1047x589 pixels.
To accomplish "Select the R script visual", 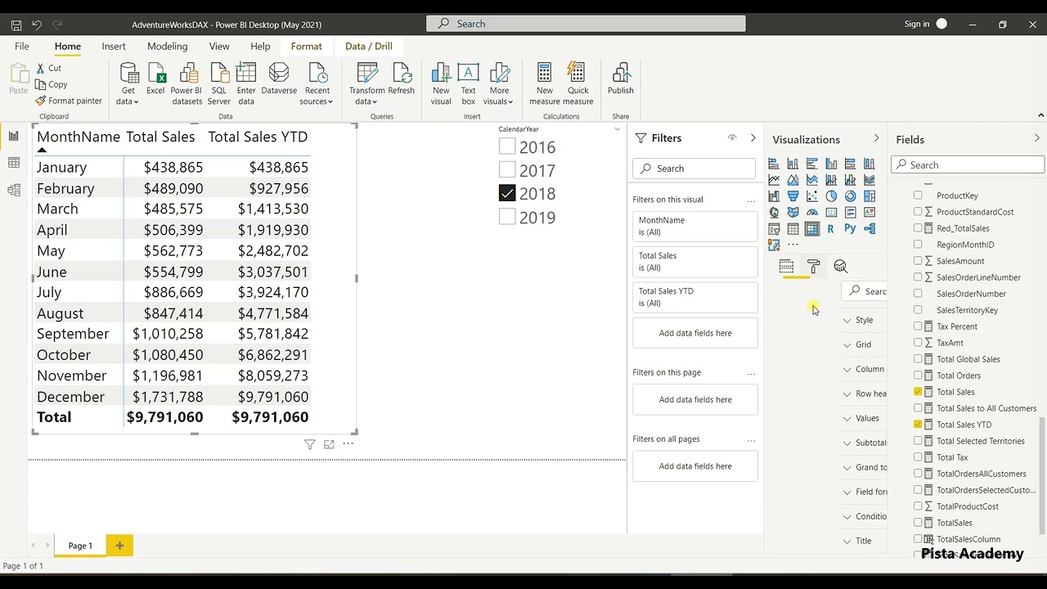I will [x=831, y=229].
